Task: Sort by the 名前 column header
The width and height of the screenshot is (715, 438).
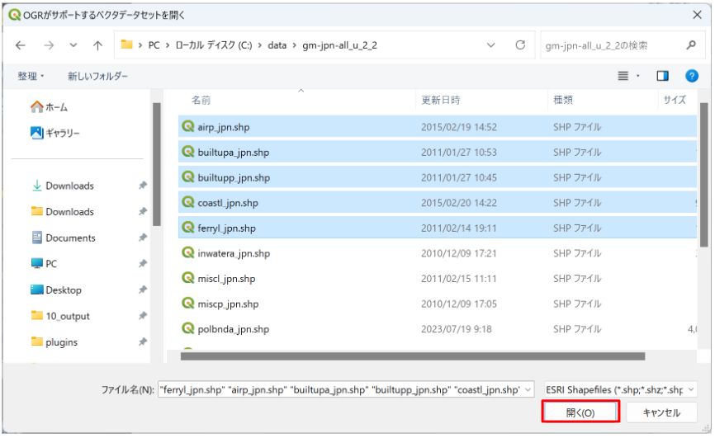Action: pos(201,101)
